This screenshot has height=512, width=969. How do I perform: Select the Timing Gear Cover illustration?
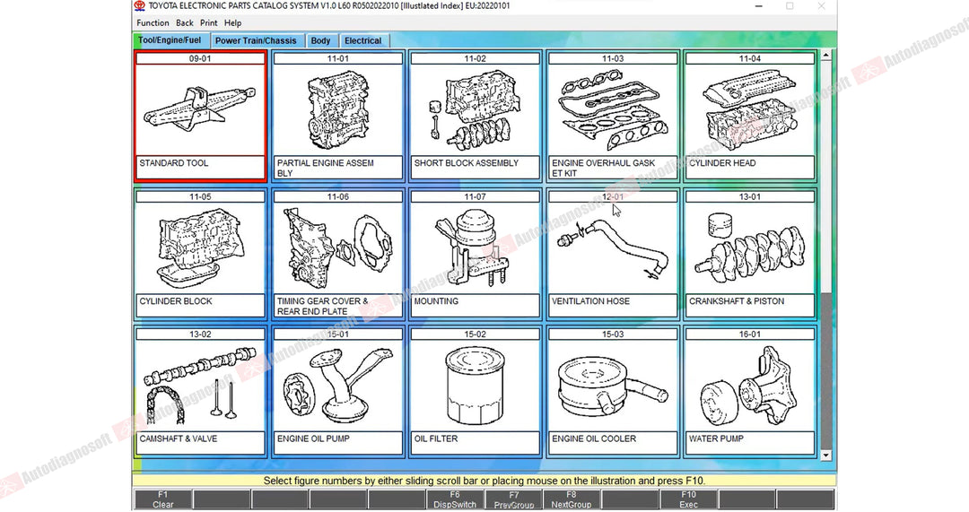coord(337,247)
